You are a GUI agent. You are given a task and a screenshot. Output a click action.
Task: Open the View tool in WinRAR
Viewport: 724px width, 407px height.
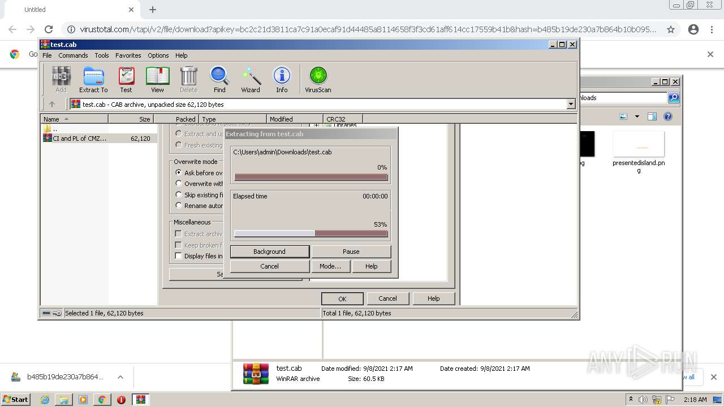tap(157, 79)
